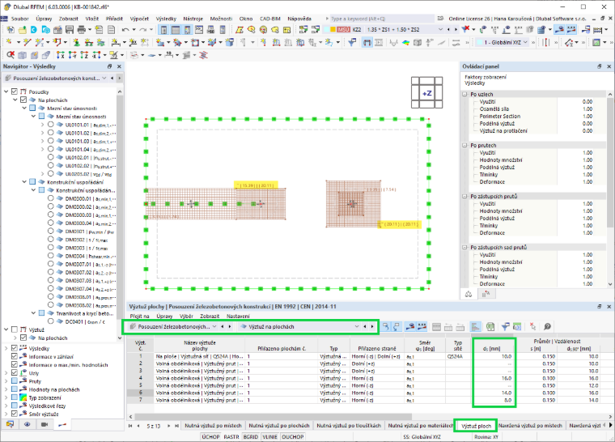Check the Mezní stav únosnosti top-level checkbox
The height and width of the screenshot is (442, 615).
32,108
